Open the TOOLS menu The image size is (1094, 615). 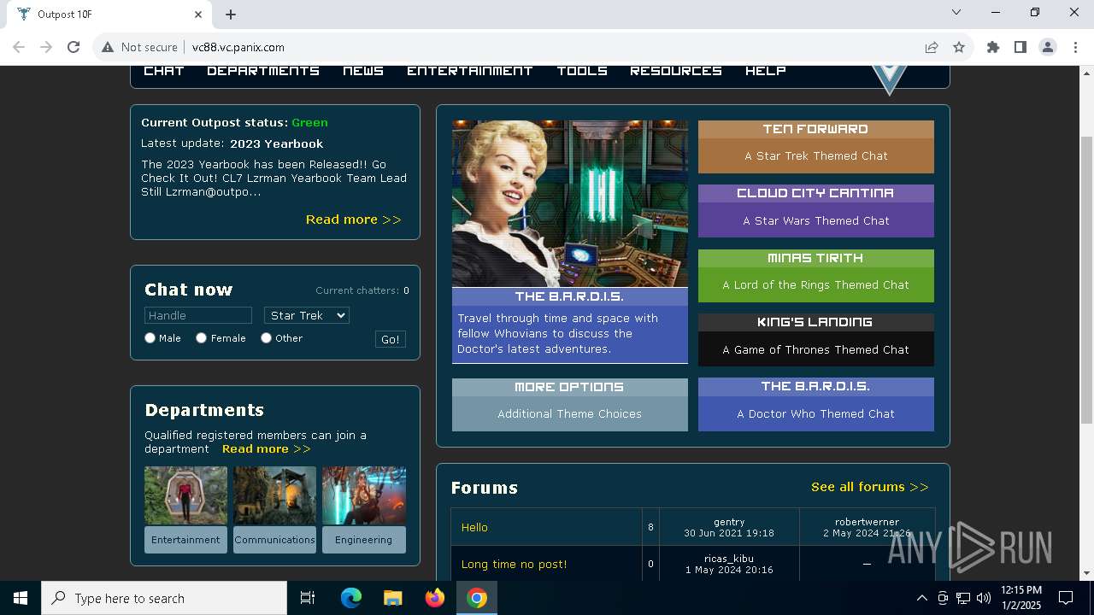tap(582, 71)
